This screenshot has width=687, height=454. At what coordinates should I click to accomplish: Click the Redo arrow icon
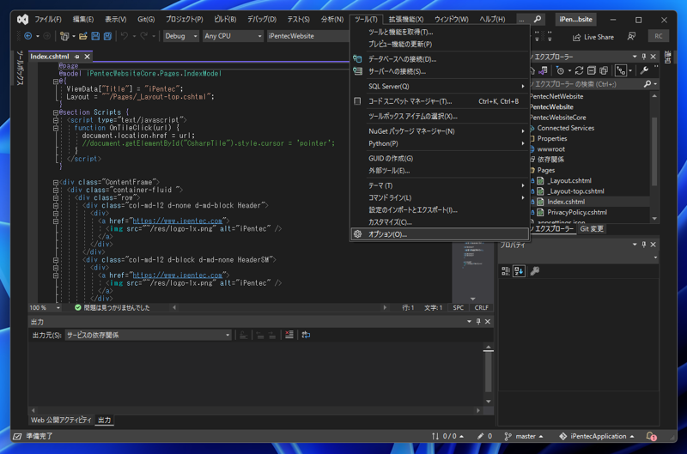point(143,36)
